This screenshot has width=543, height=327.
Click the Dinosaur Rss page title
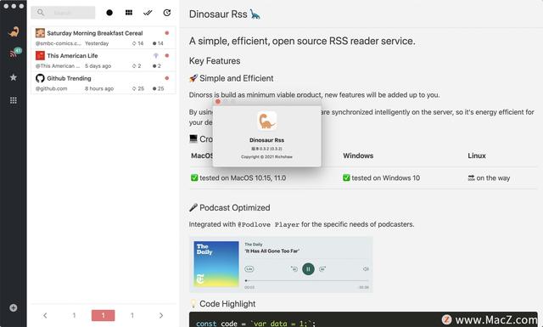[x=224, y=14]
